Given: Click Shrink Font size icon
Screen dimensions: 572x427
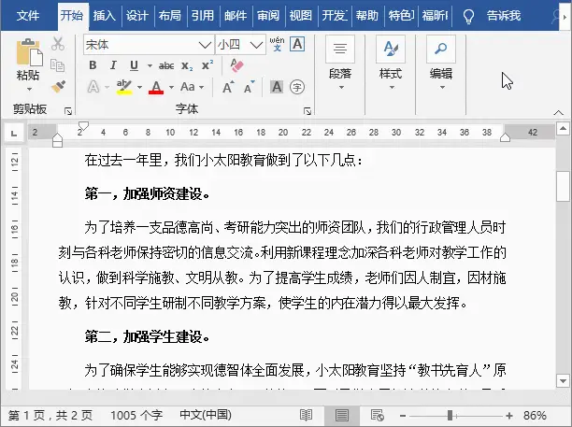Looking at the screenshot, I should [250, 87].
